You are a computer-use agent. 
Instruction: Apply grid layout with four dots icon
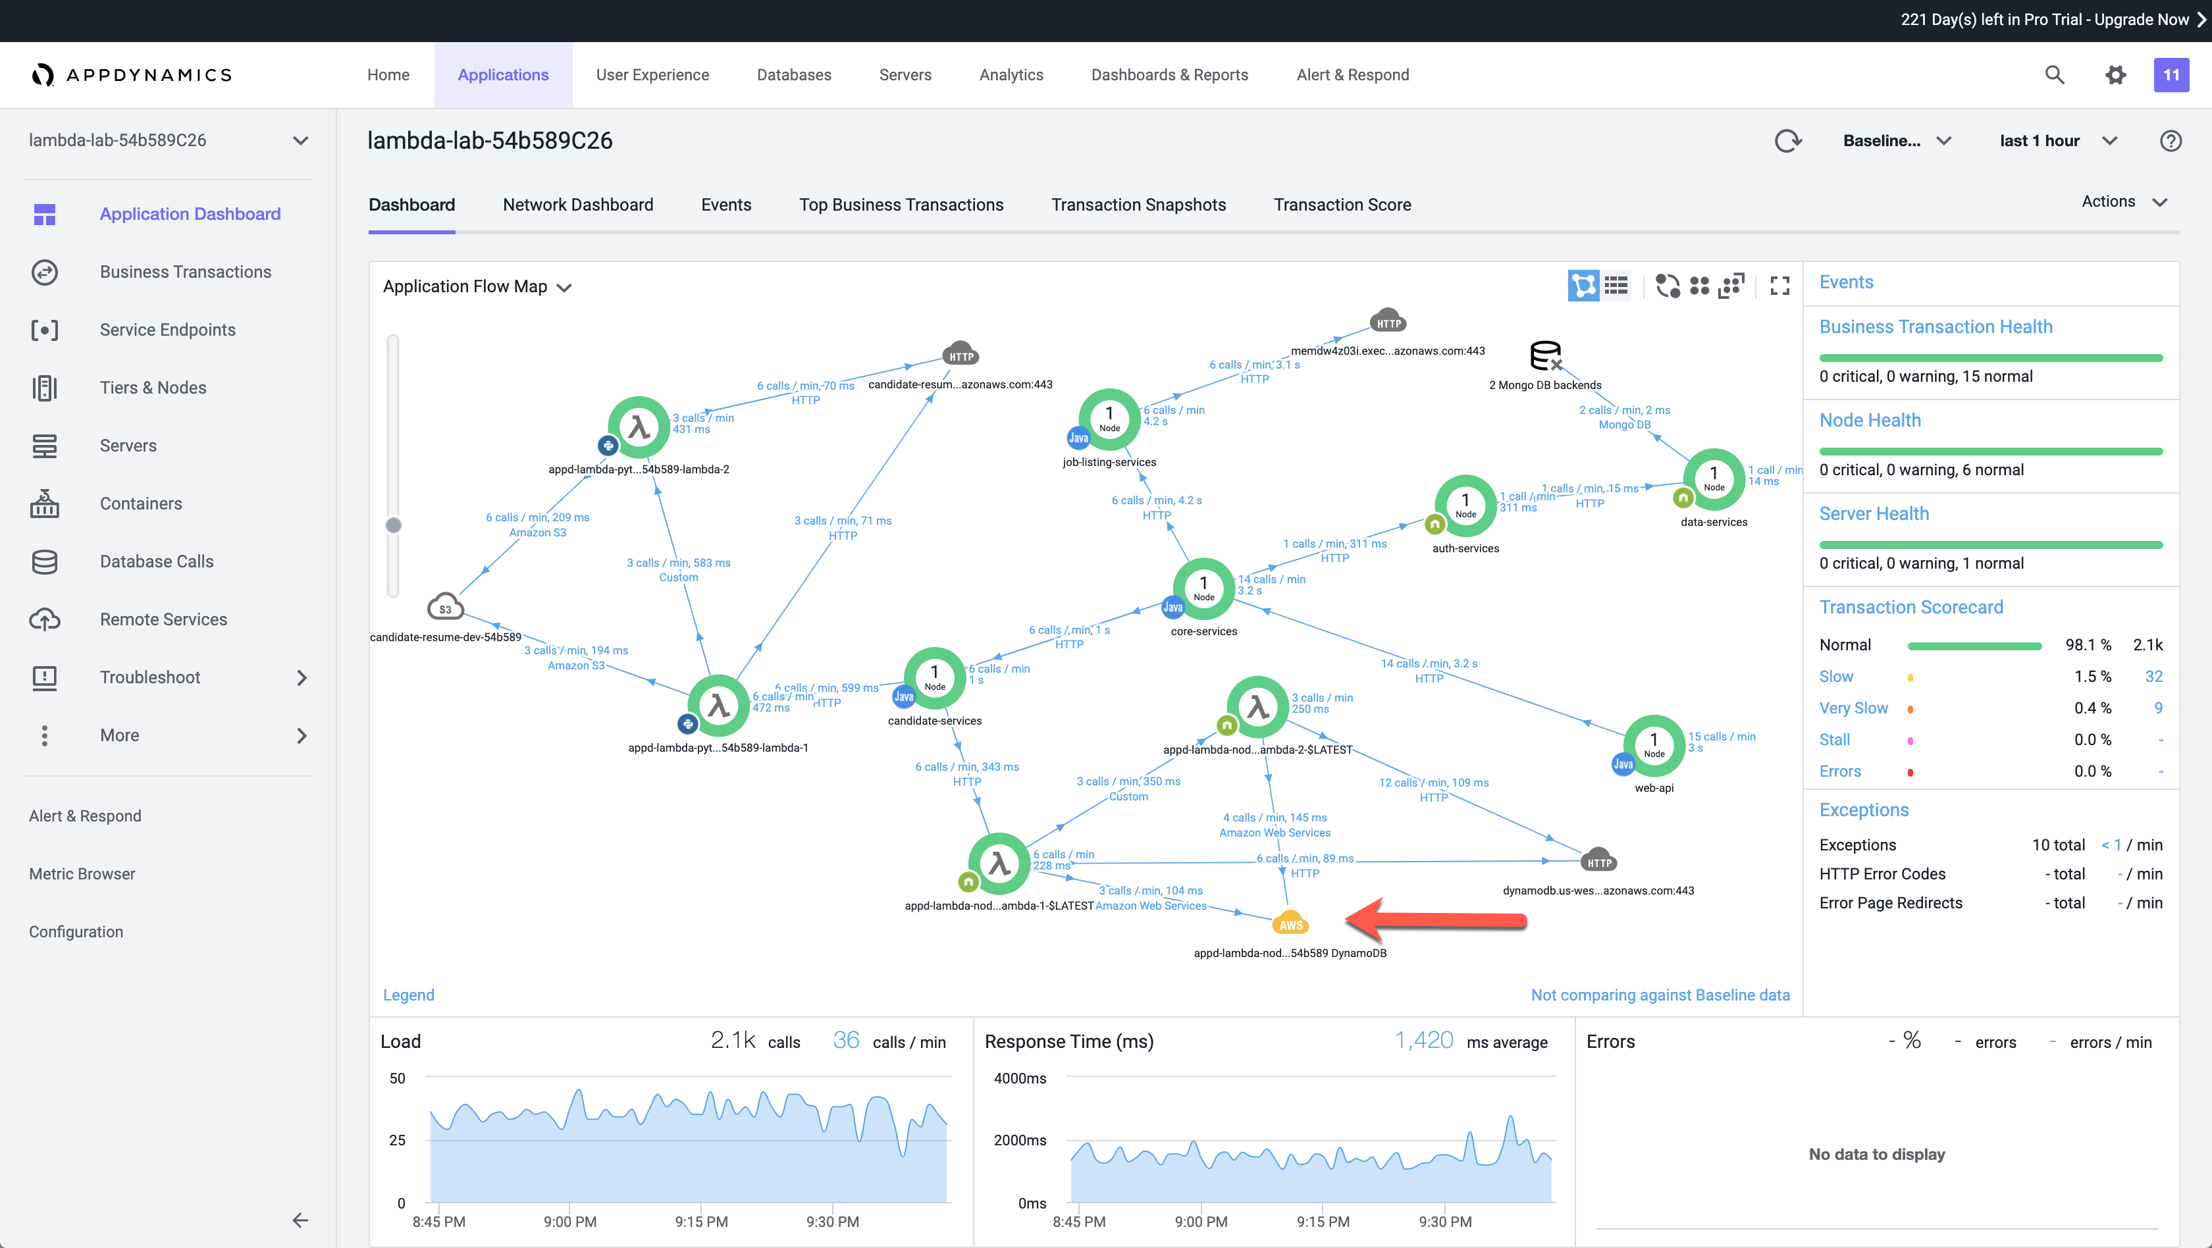click(x=1699, y=286)
